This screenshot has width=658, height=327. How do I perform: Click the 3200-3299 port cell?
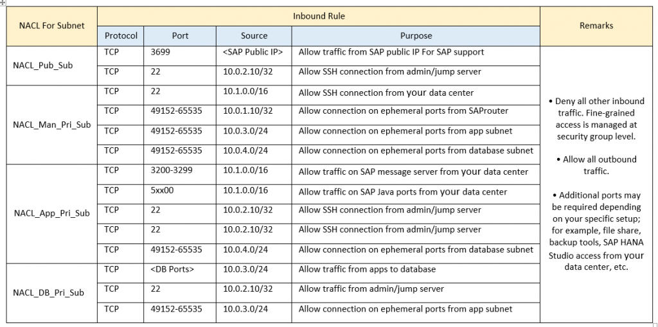tap(180, 174)
